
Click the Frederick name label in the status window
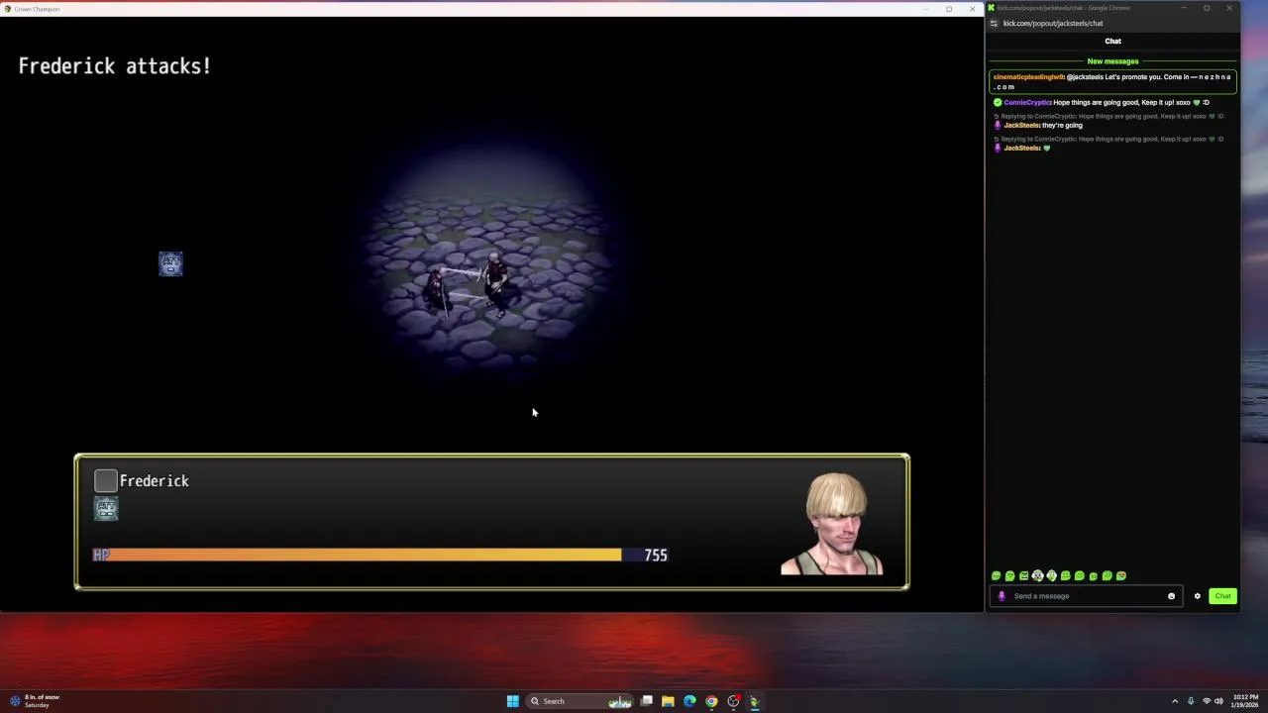(154, 481)
